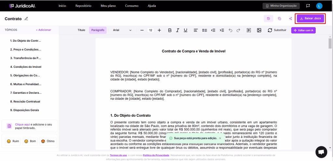Open the text alignment option
The image size is (333, 161).
coord(196,30)
